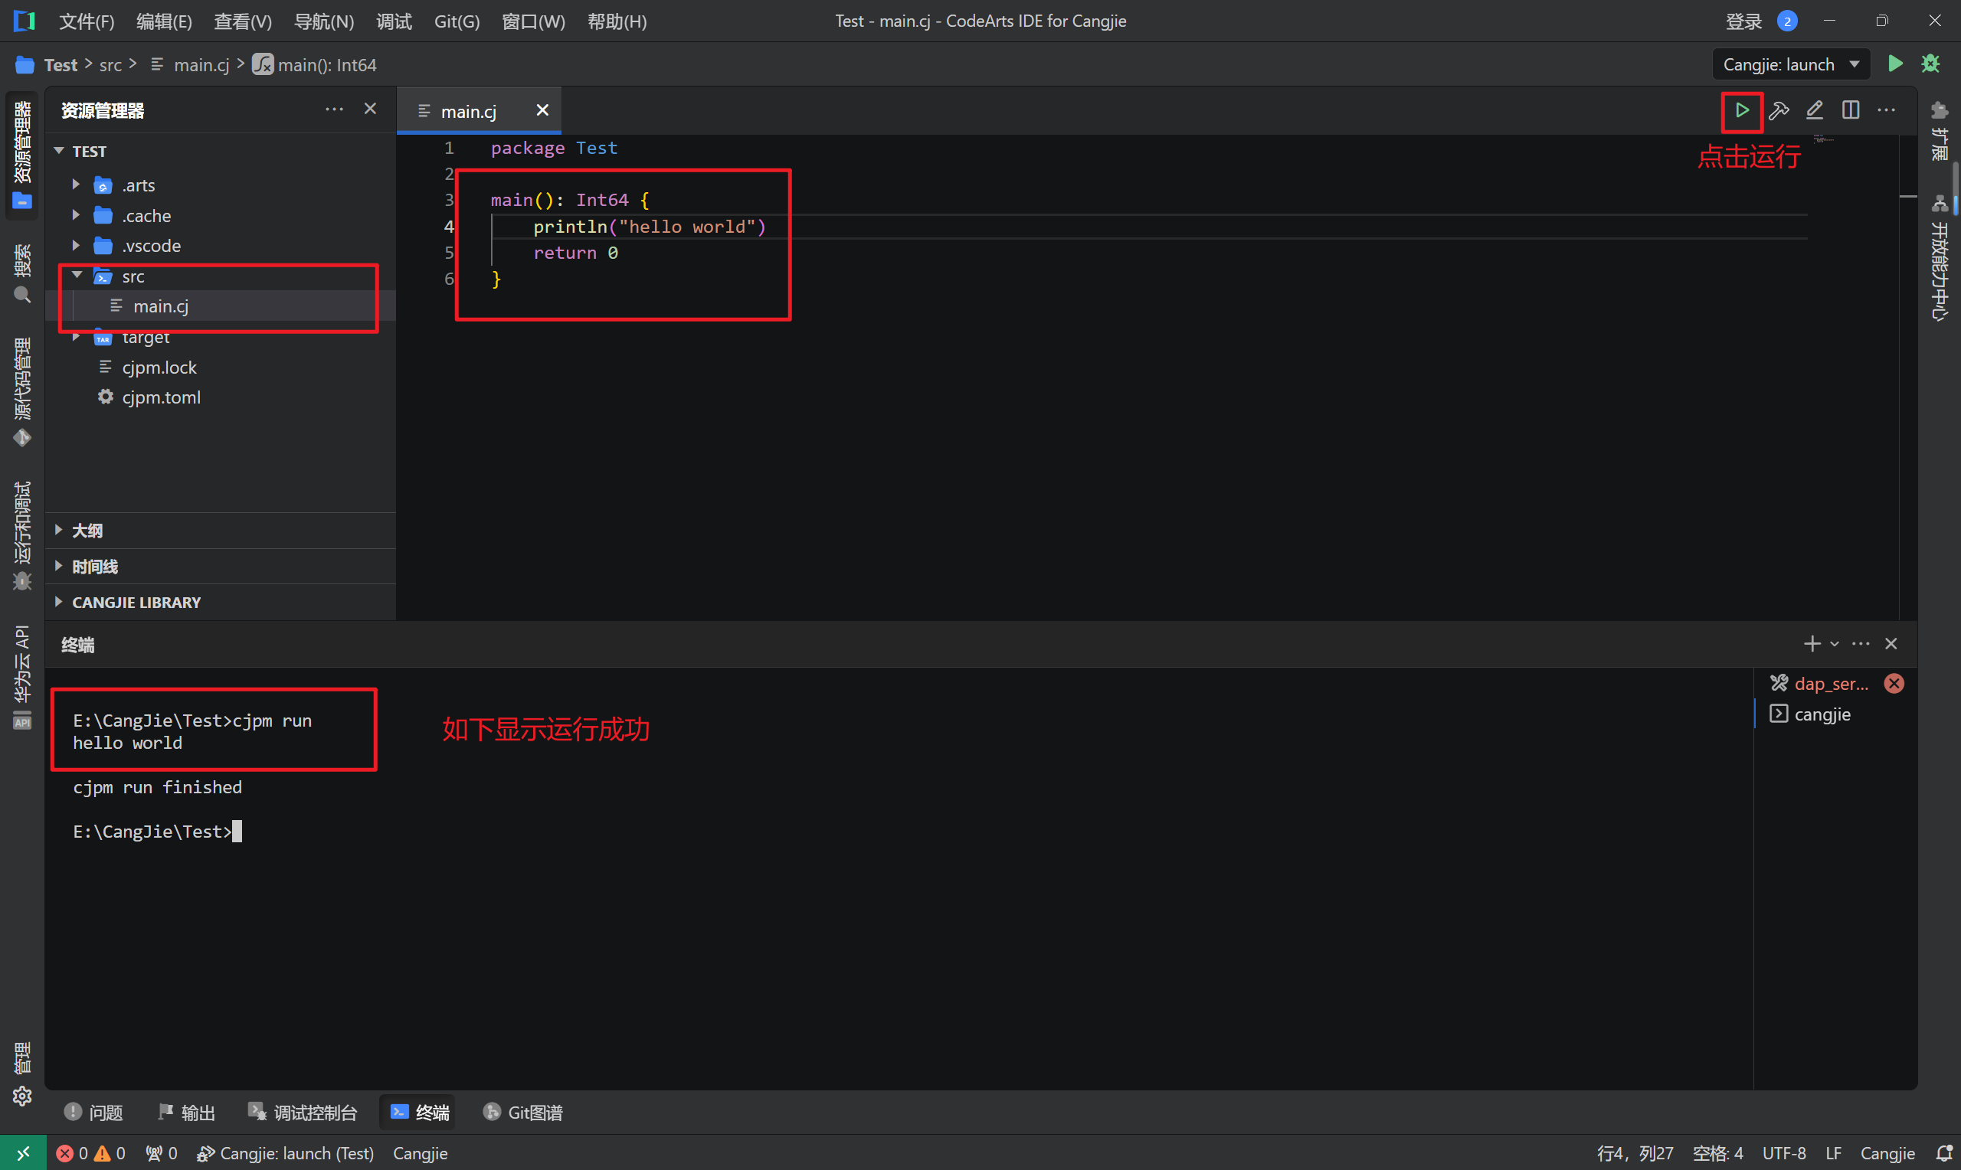The image size is (1961, 1170).
Task: Open the settings gear at the sidebar bottom
Action: (x=22, y=1096)
